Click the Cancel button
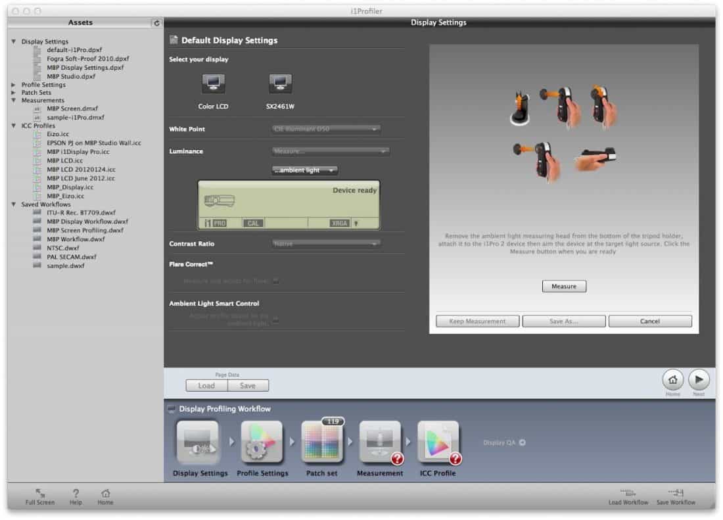Image resolution: width=723 pixels, height=520 pixels. point(649,321)
